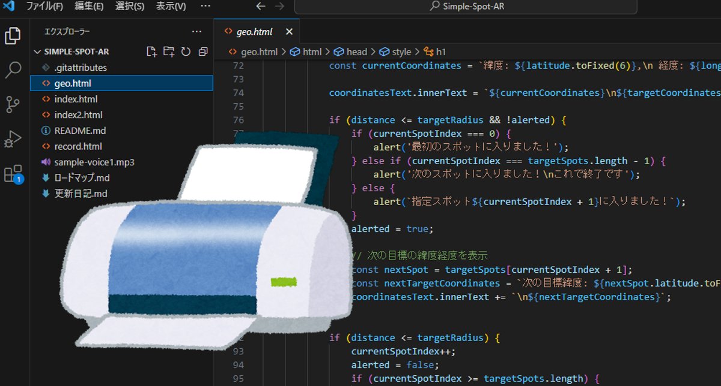Viewport: 721px width, 386px height.
Task: Open the 選択(S) menu
Action: [x=129, y=6]
